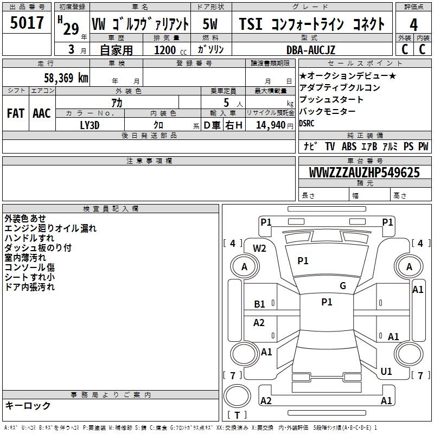Click the lot number 5017
Screen dimensions: 434x434
pyautogui.click(x=27, y=23)
